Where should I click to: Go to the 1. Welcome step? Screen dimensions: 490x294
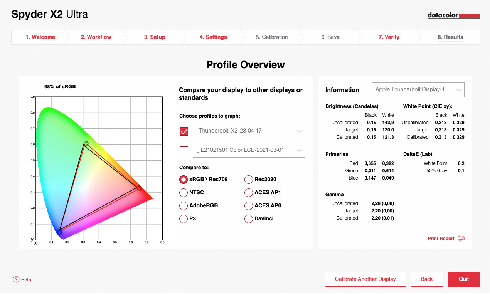(40, 37)
